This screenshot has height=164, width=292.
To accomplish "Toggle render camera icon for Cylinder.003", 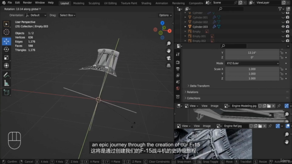I will click(287, 26).
